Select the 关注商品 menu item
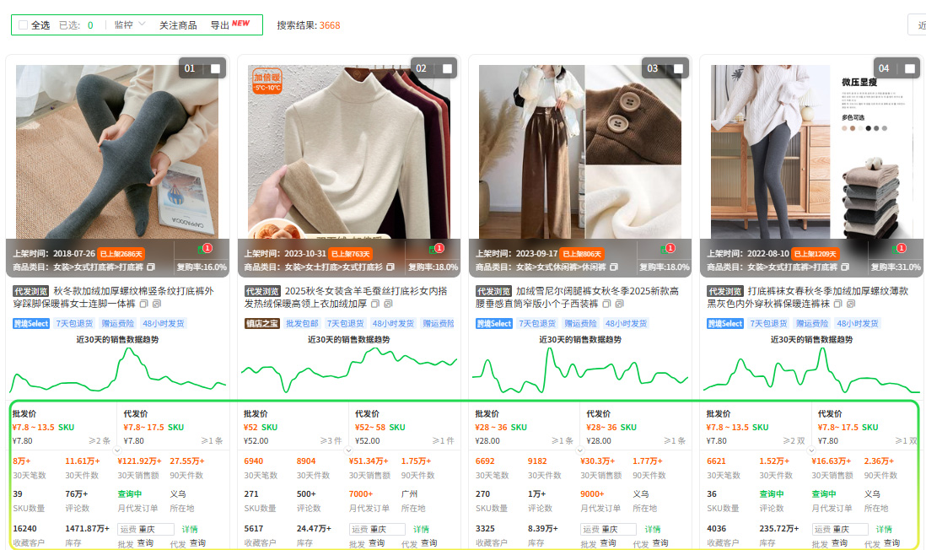 [177, 24]
